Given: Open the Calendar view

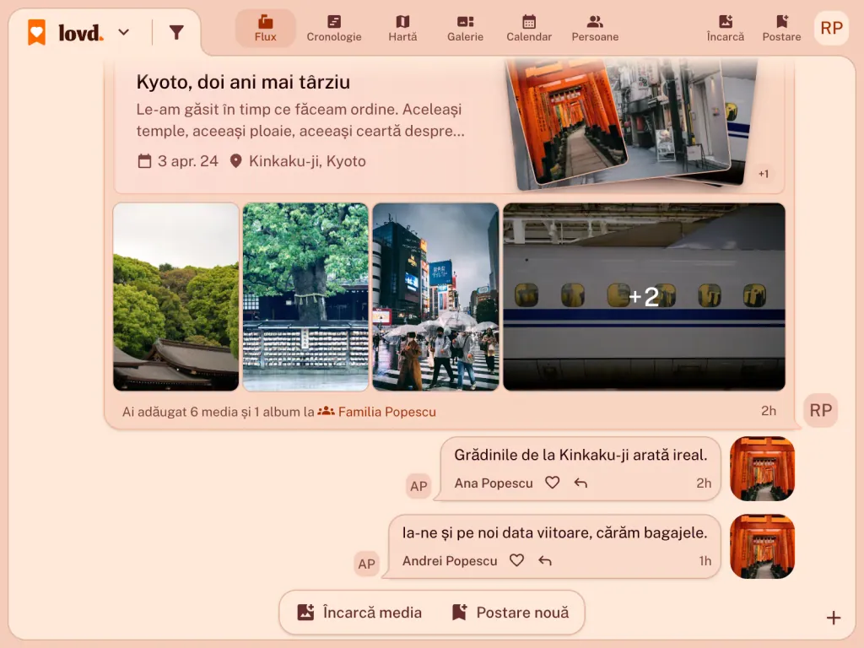Looking at the screenshot, I should point(529,29).
